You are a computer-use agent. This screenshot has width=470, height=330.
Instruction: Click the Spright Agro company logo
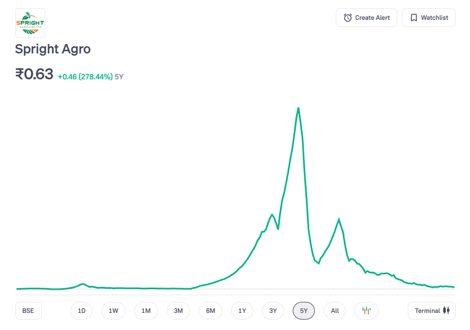pyautogui.click(x=30, y=23)
